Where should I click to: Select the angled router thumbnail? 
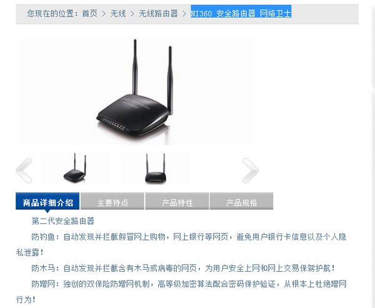pos(75,168)
